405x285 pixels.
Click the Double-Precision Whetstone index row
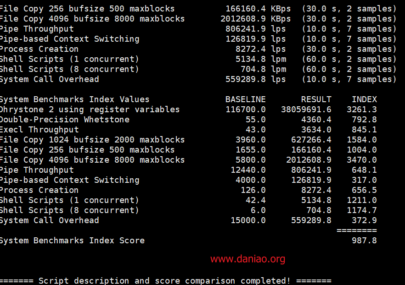[x=188, y=120]
